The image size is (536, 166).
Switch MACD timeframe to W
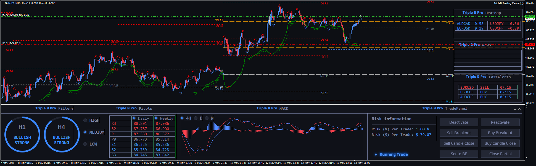[207, 118]
